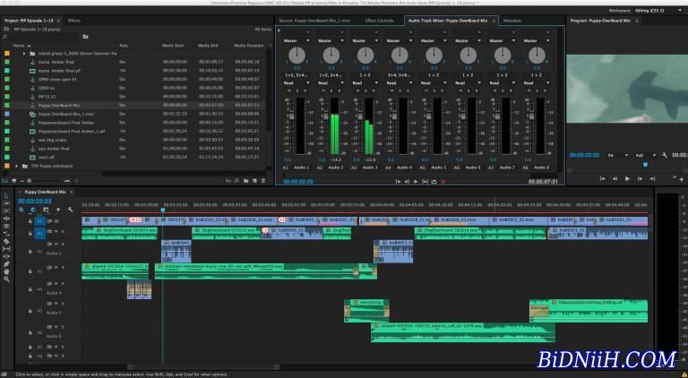
Task: Click the New Bin icon in Project panel
Action: tap(246, 180)
